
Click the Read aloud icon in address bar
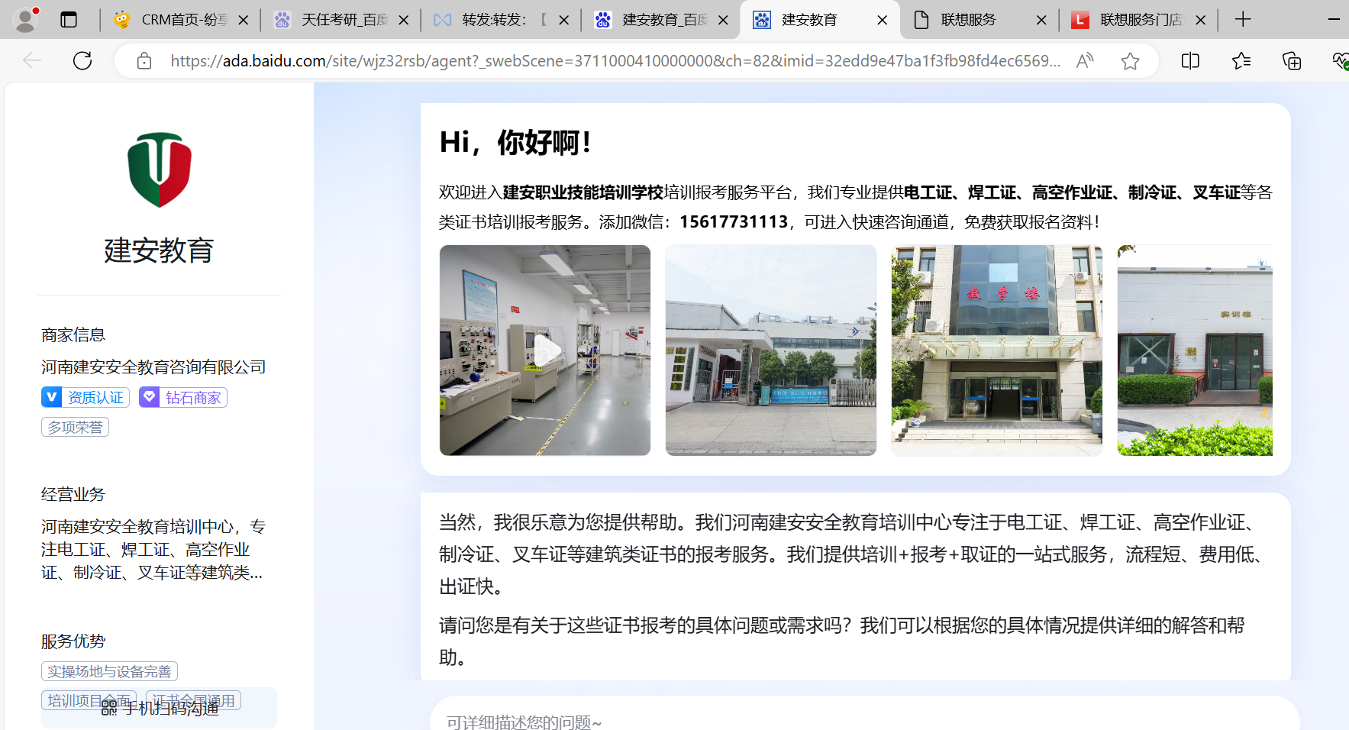click(1085, 61)
